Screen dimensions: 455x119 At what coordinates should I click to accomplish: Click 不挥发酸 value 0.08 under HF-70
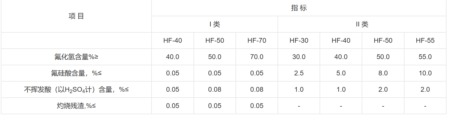tap(257, 89)
